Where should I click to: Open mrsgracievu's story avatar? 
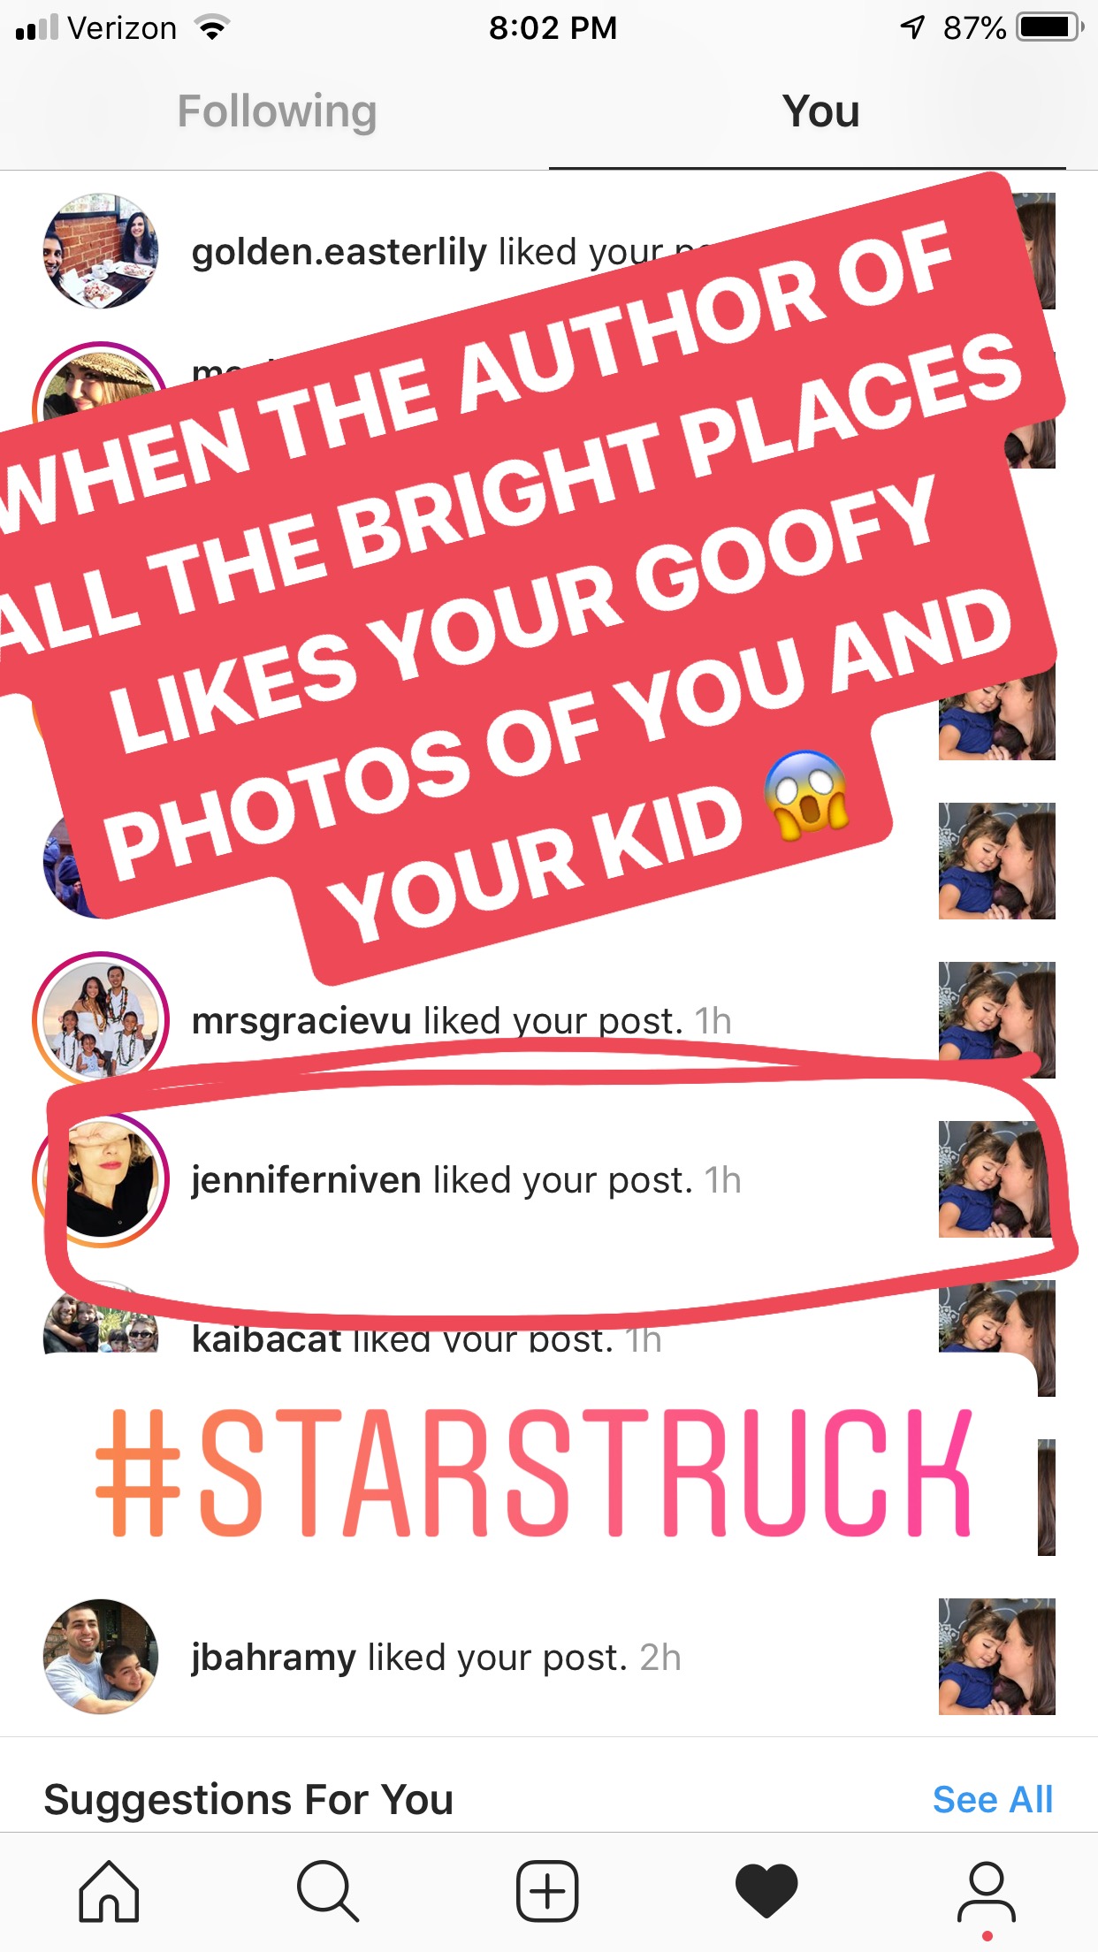[101, 1019]
